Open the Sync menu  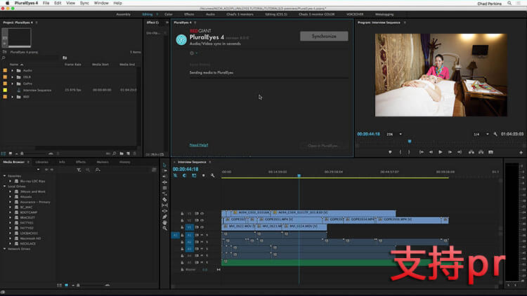tap(84, 3)
